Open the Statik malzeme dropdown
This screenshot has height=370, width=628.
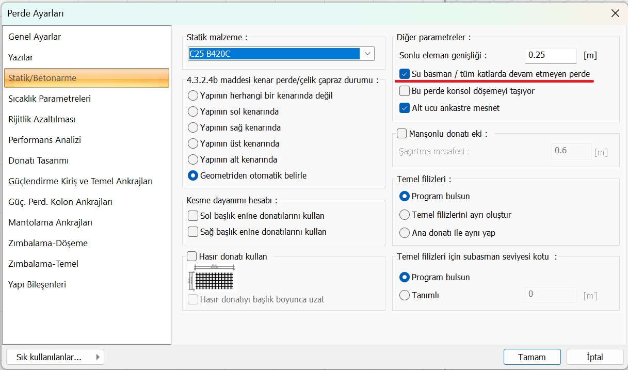pos(367,54)
